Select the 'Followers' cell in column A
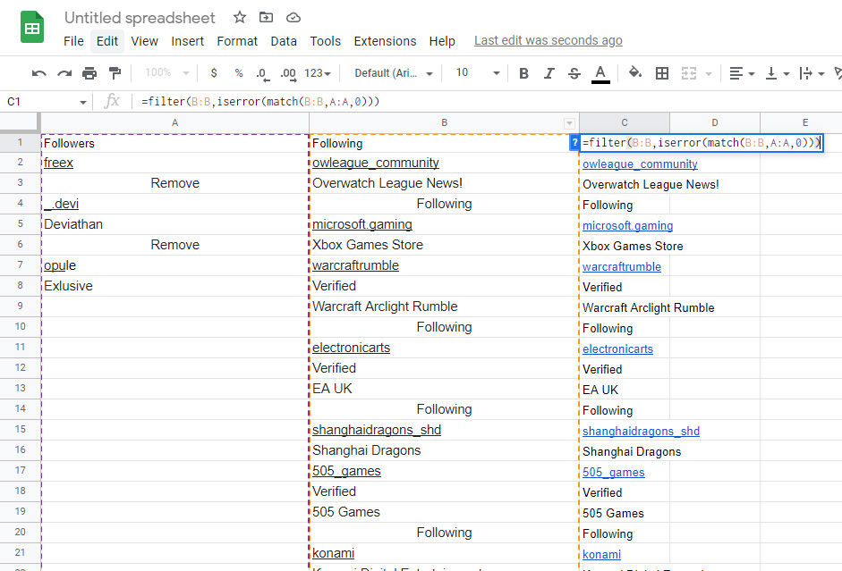842x571 pixels. [175, 143]
